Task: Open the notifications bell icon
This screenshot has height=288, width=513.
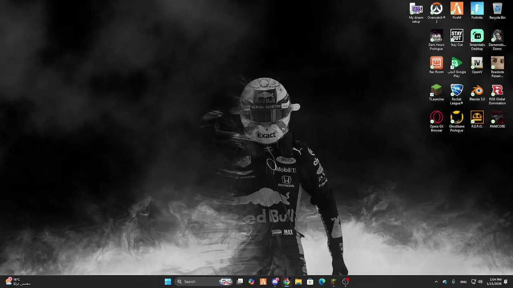Action: coord(506,282)
